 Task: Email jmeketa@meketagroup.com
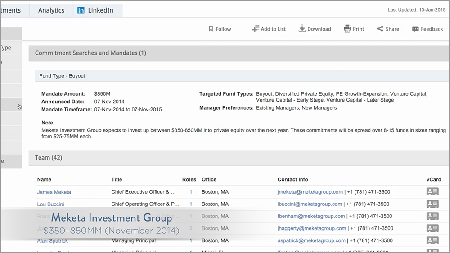310,192
